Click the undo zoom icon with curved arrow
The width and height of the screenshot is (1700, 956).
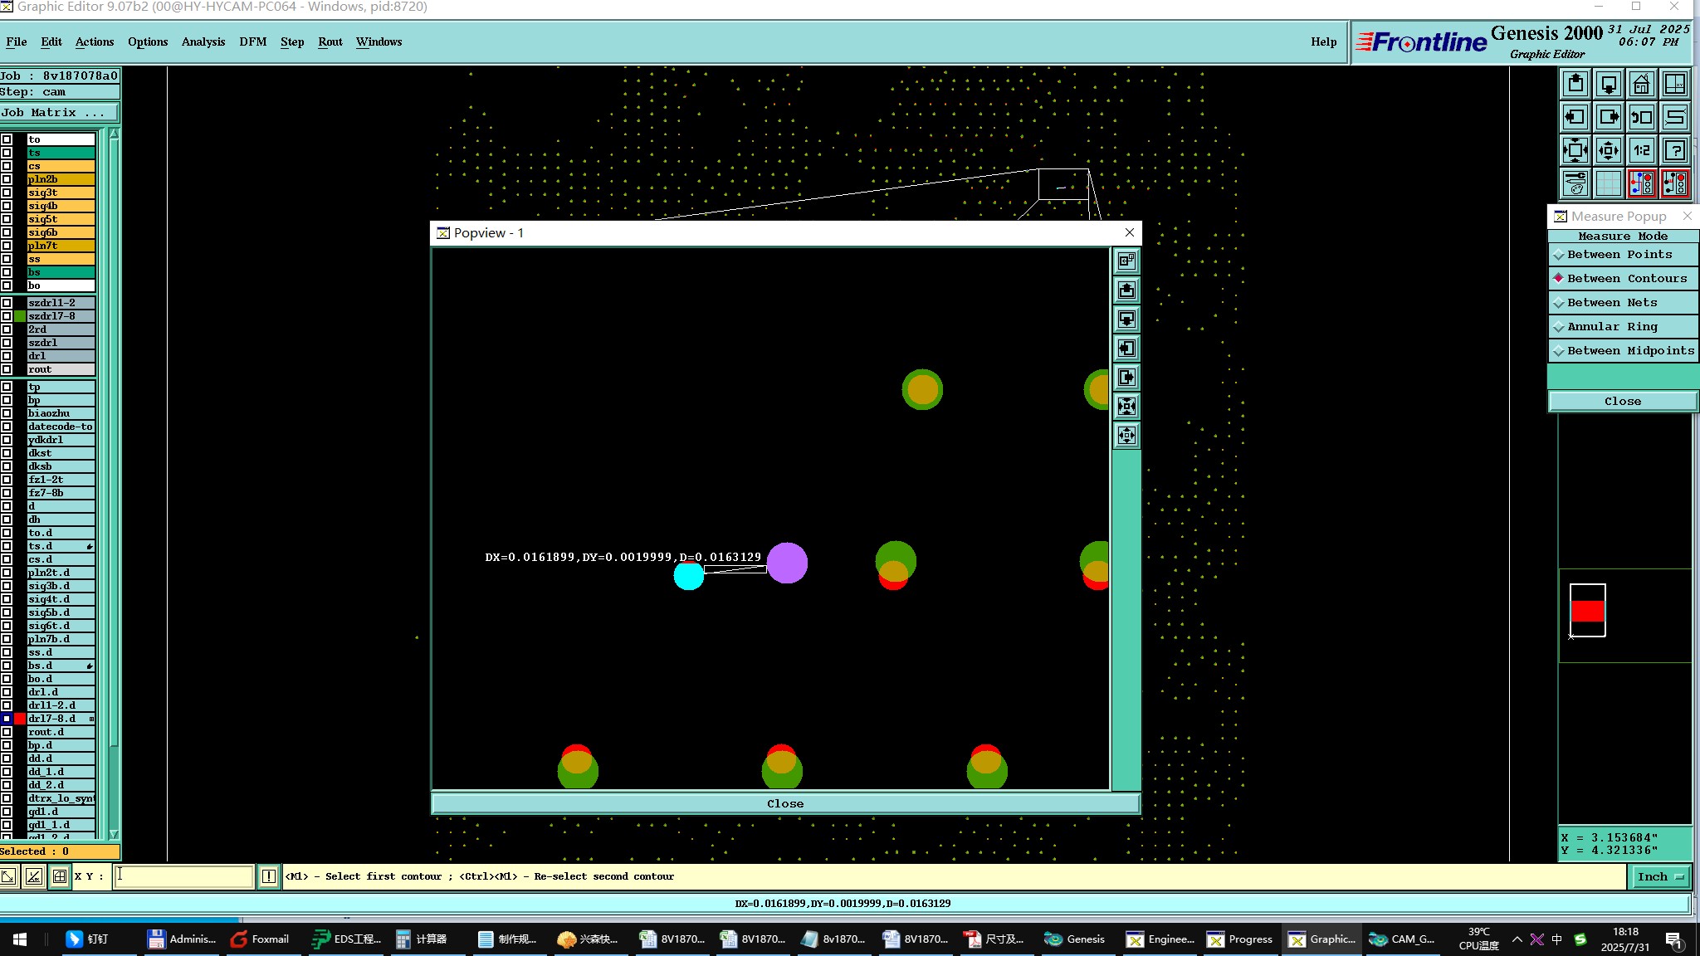point(1641,118)
